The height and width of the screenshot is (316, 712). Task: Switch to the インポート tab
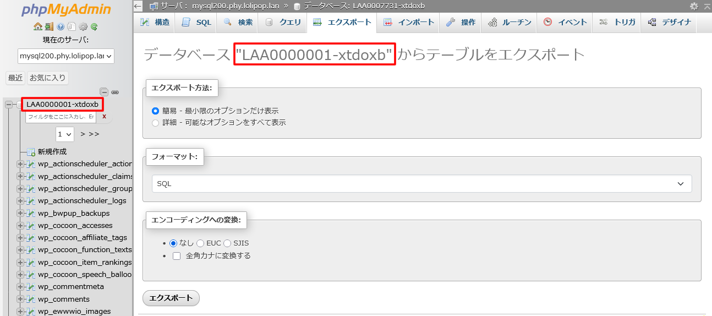coord(409,23)
